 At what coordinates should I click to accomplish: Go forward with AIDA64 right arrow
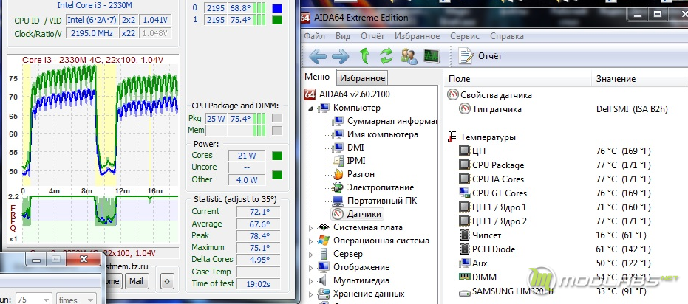tap(340, 56)
